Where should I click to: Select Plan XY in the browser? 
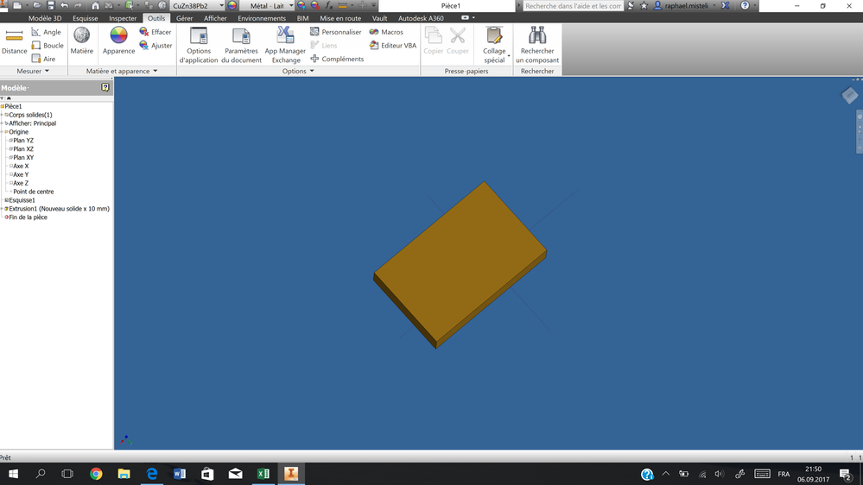coord(23,157)
